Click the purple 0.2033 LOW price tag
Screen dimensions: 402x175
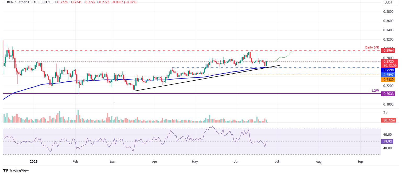click(x=388, y=94)
